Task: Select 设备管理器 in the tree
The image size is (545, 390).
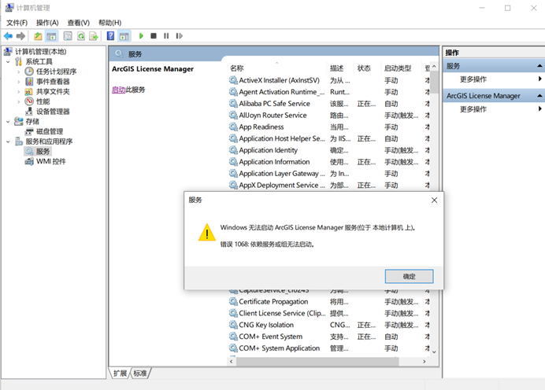Action: (53, 112)
